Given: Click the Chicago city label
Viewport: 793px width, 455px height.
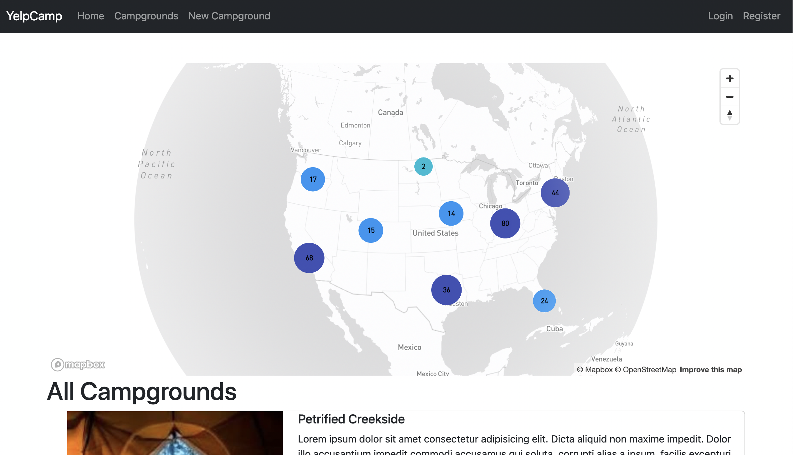Looking at the screenshot, I should tap(490, 206).
